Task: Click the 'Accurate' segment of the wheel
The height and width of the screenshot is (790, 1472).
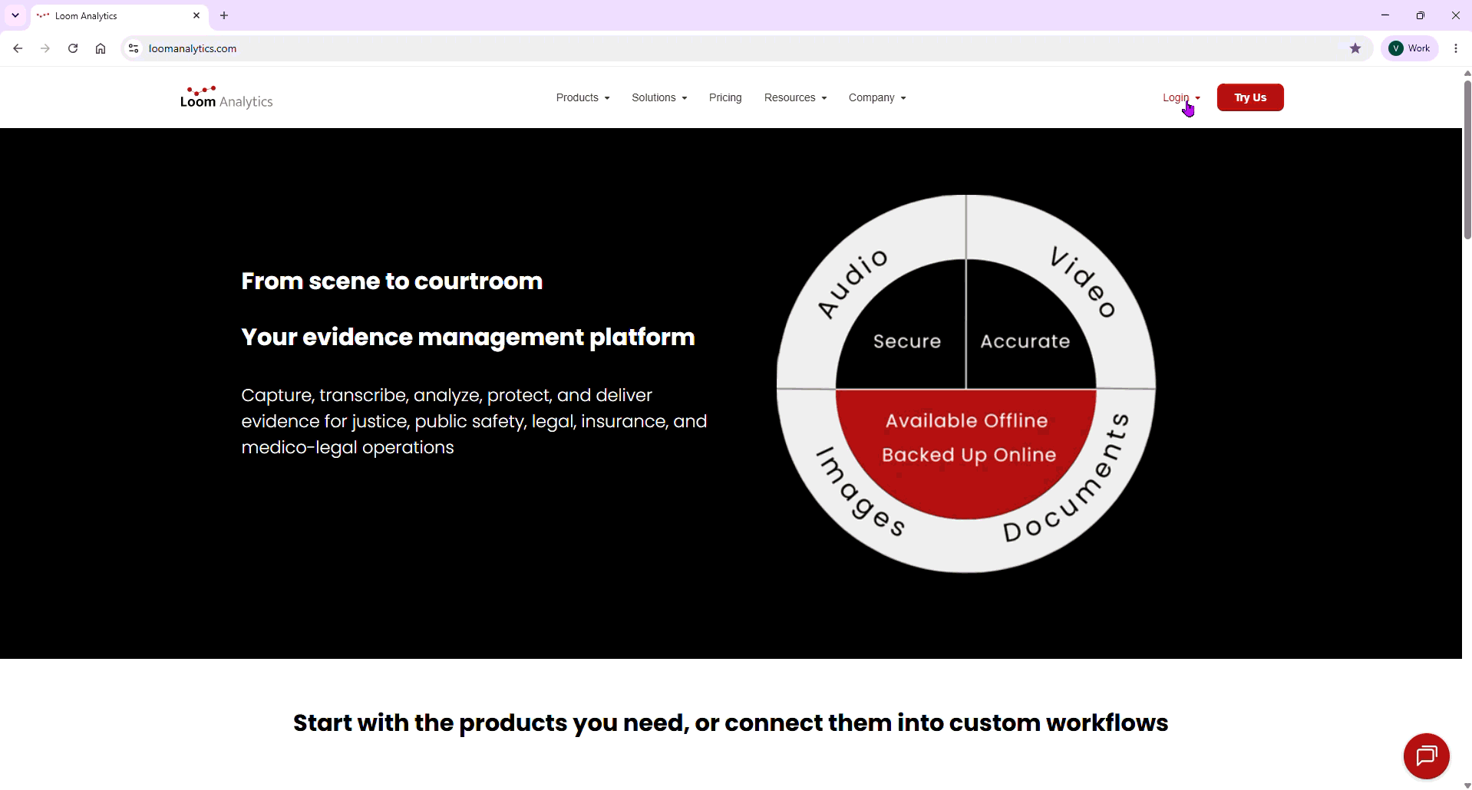Action: [x=1025, y=341]
